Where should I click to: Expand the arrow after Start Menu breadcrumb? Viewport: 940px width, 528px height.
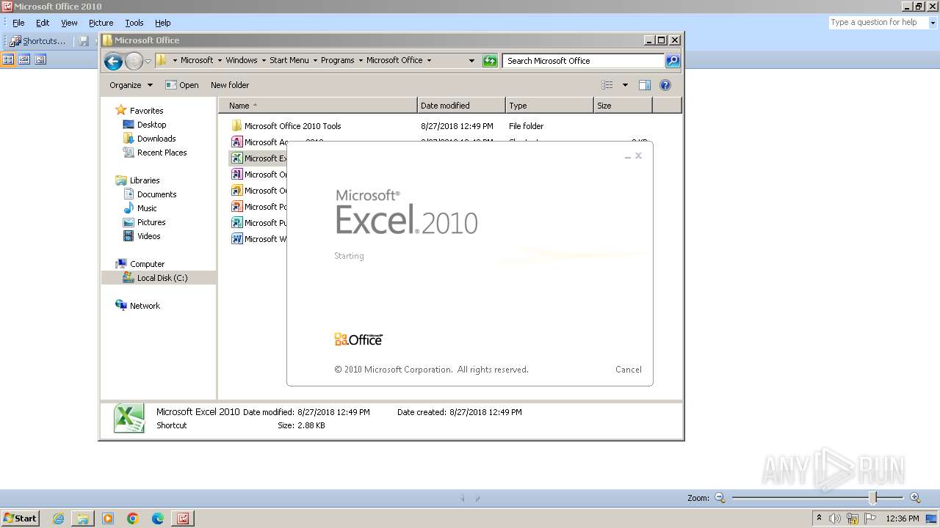pos(315,61)
